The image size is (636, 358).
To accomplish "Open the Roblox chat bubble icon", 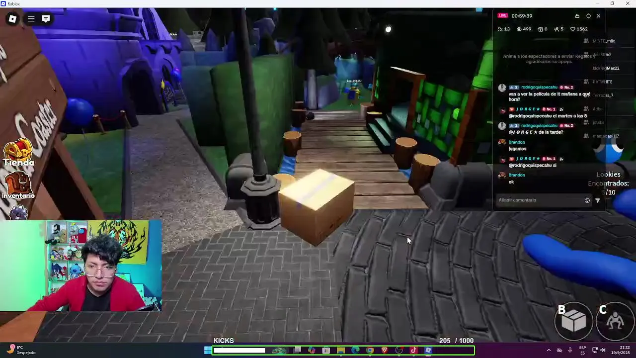I will tap(46, 19).
